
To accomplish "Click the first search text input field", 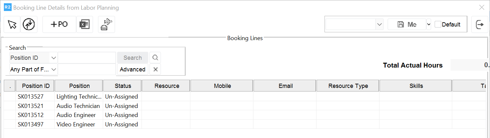I will click(x=87, y=58).
